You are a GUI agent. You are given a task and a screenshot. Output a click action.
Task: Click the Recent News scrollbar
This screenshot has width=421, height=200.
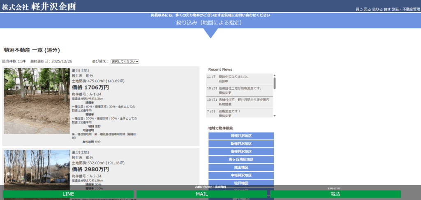click(275, 83)
